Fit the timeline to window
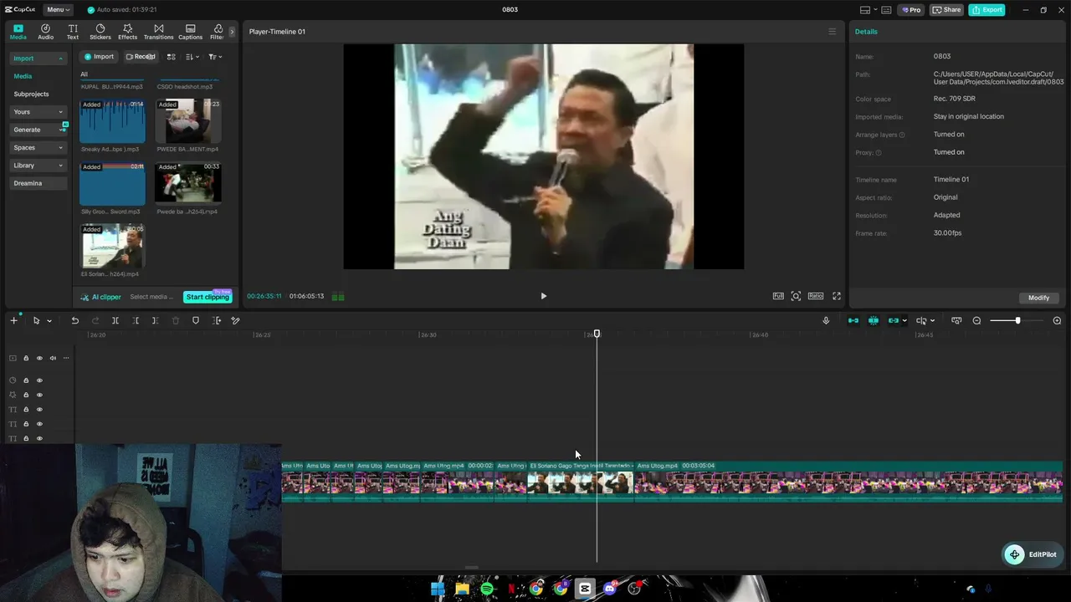The height and width of the screenshot is (602, 1071). [x=956, y=320]
